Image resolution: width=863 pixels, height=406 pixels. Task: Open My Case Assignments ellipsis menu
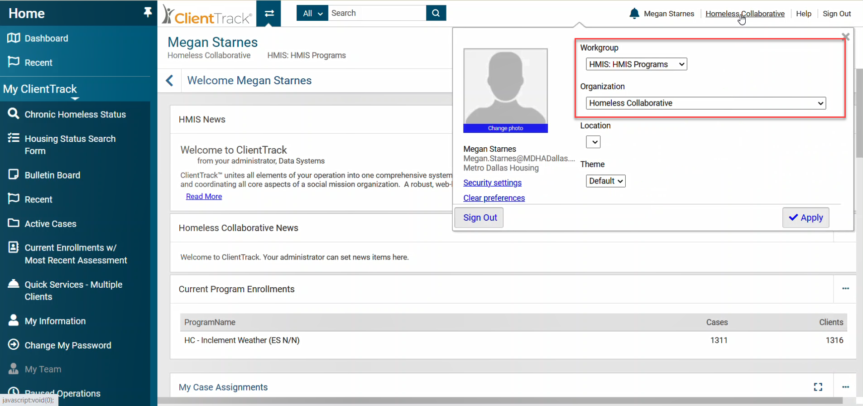pos(845,387)
